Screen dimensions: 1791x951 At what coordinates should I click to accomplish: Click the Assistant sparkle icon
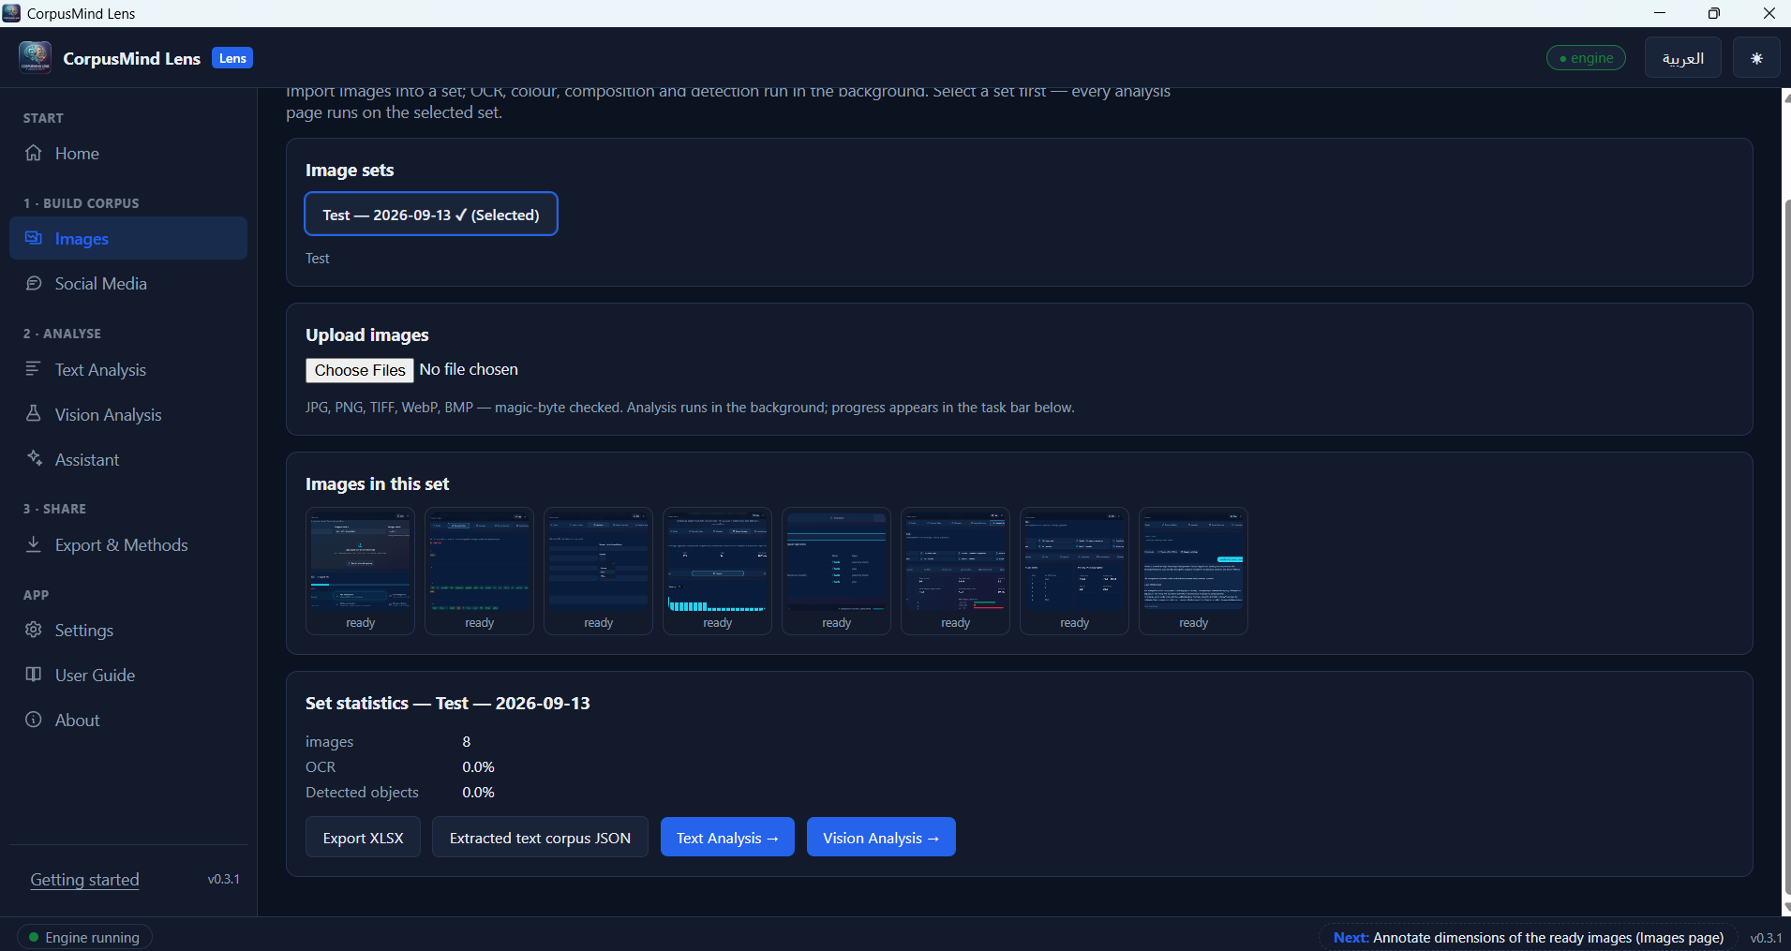click(34, 459)
